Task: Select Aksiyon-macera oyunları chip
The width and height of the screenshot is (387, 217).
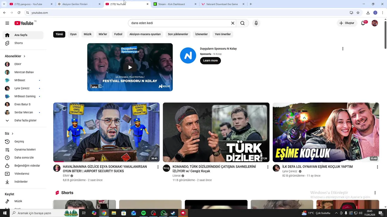Action: (145, 34)
